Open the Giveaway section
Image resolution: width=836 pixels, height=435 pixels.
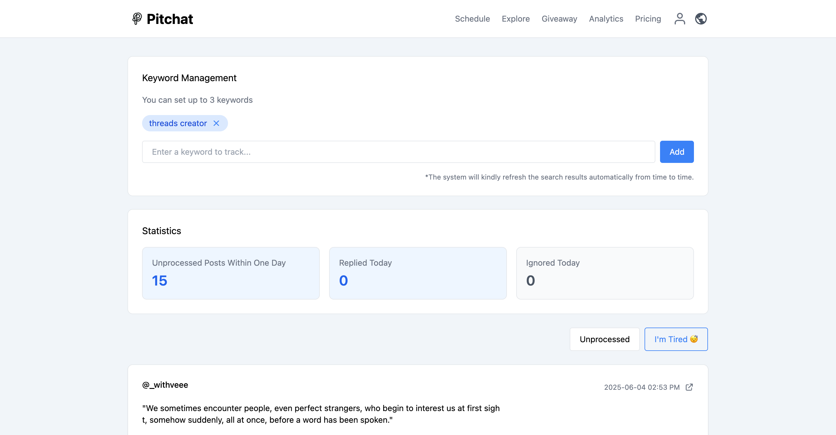(559, 19)
